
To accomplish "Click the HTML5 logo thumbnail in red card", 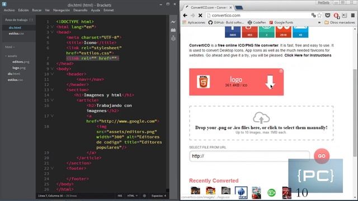I will pyautogui.click(x=203, y=82).
